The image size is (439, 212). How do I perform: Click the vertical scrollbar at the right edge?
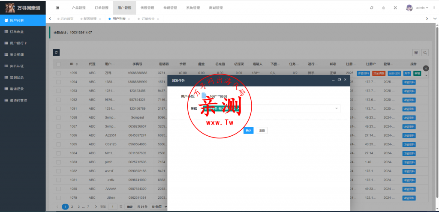tap(437, 112)
